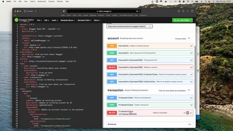Expand POST /transactions chevron

click(191, 105)
